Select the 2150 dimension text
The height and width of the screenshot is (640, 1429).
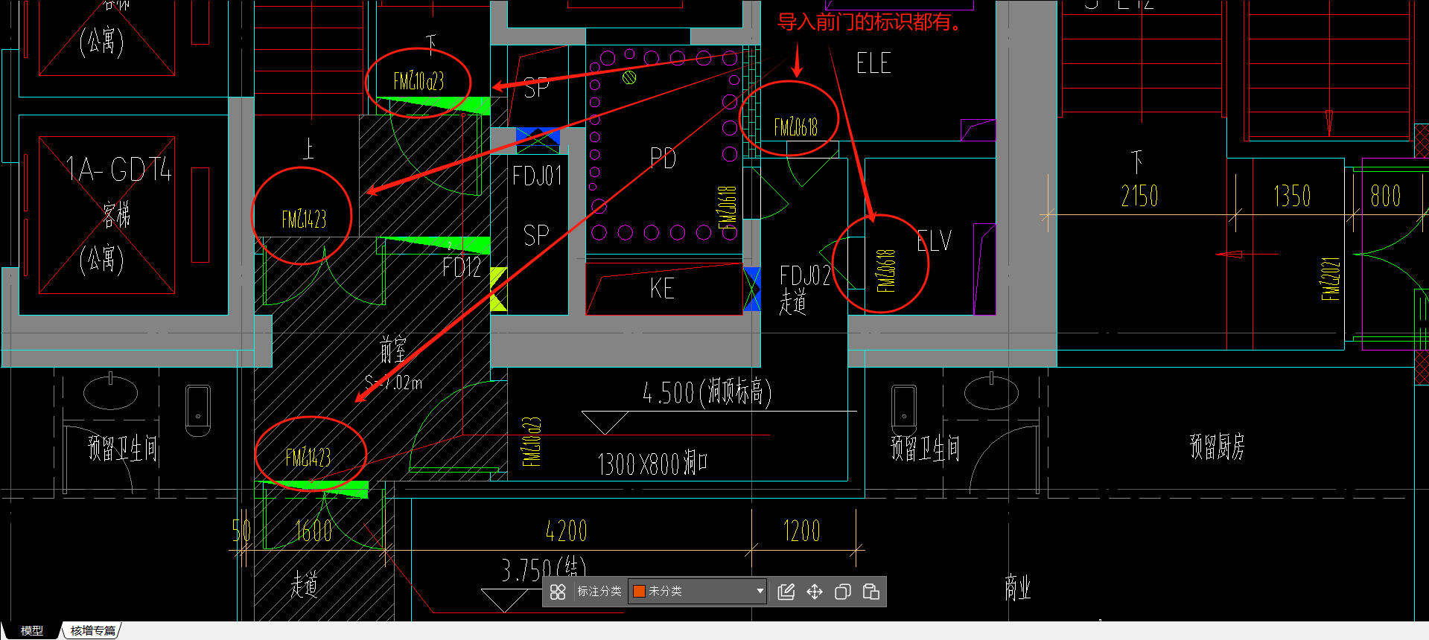pos(1140,196)
